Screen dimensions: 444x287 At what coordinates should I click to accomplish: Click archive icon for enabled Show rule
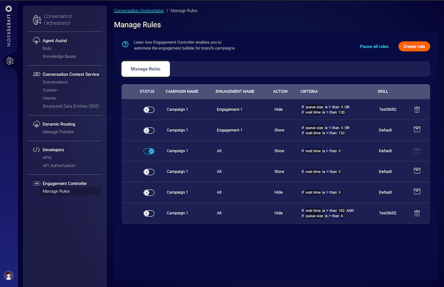417,150
